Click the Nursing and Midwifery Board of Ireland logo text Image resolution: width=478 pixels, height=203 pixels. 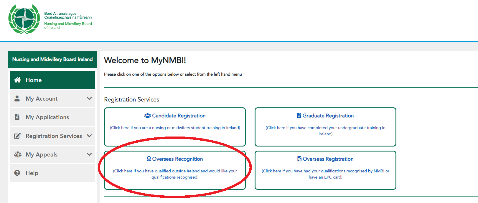(68, 26)
